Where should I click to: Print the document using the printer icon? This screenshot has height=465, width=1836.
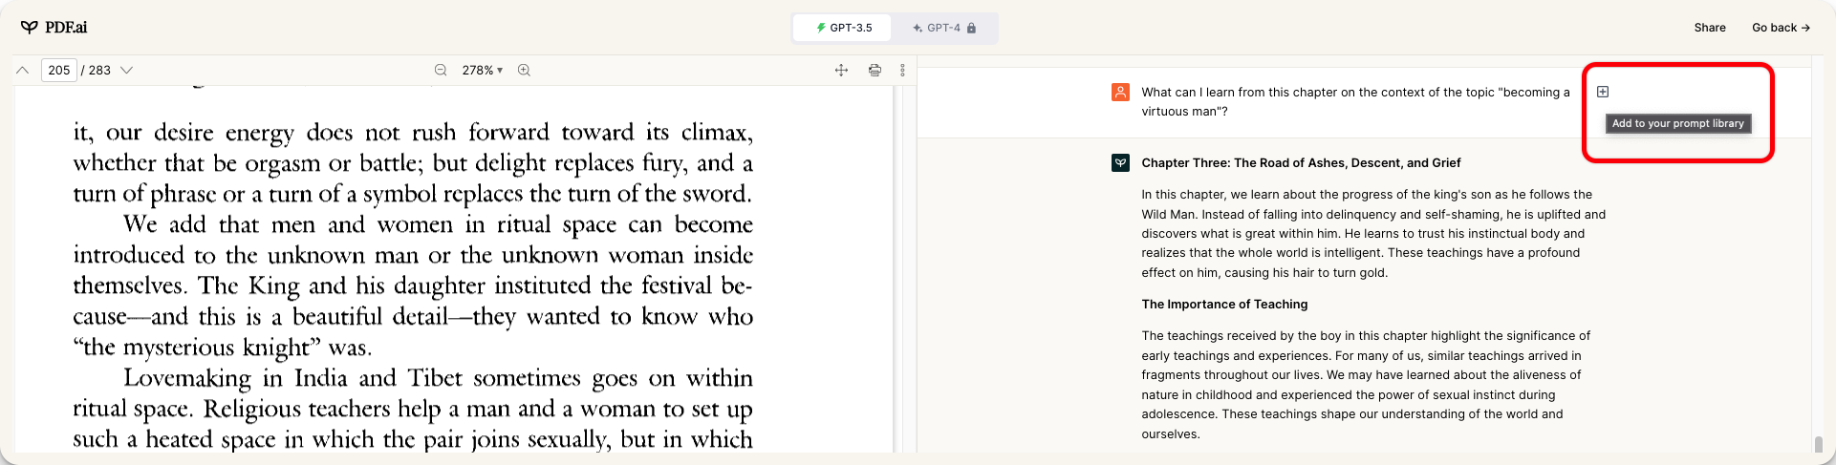(875, 70)
